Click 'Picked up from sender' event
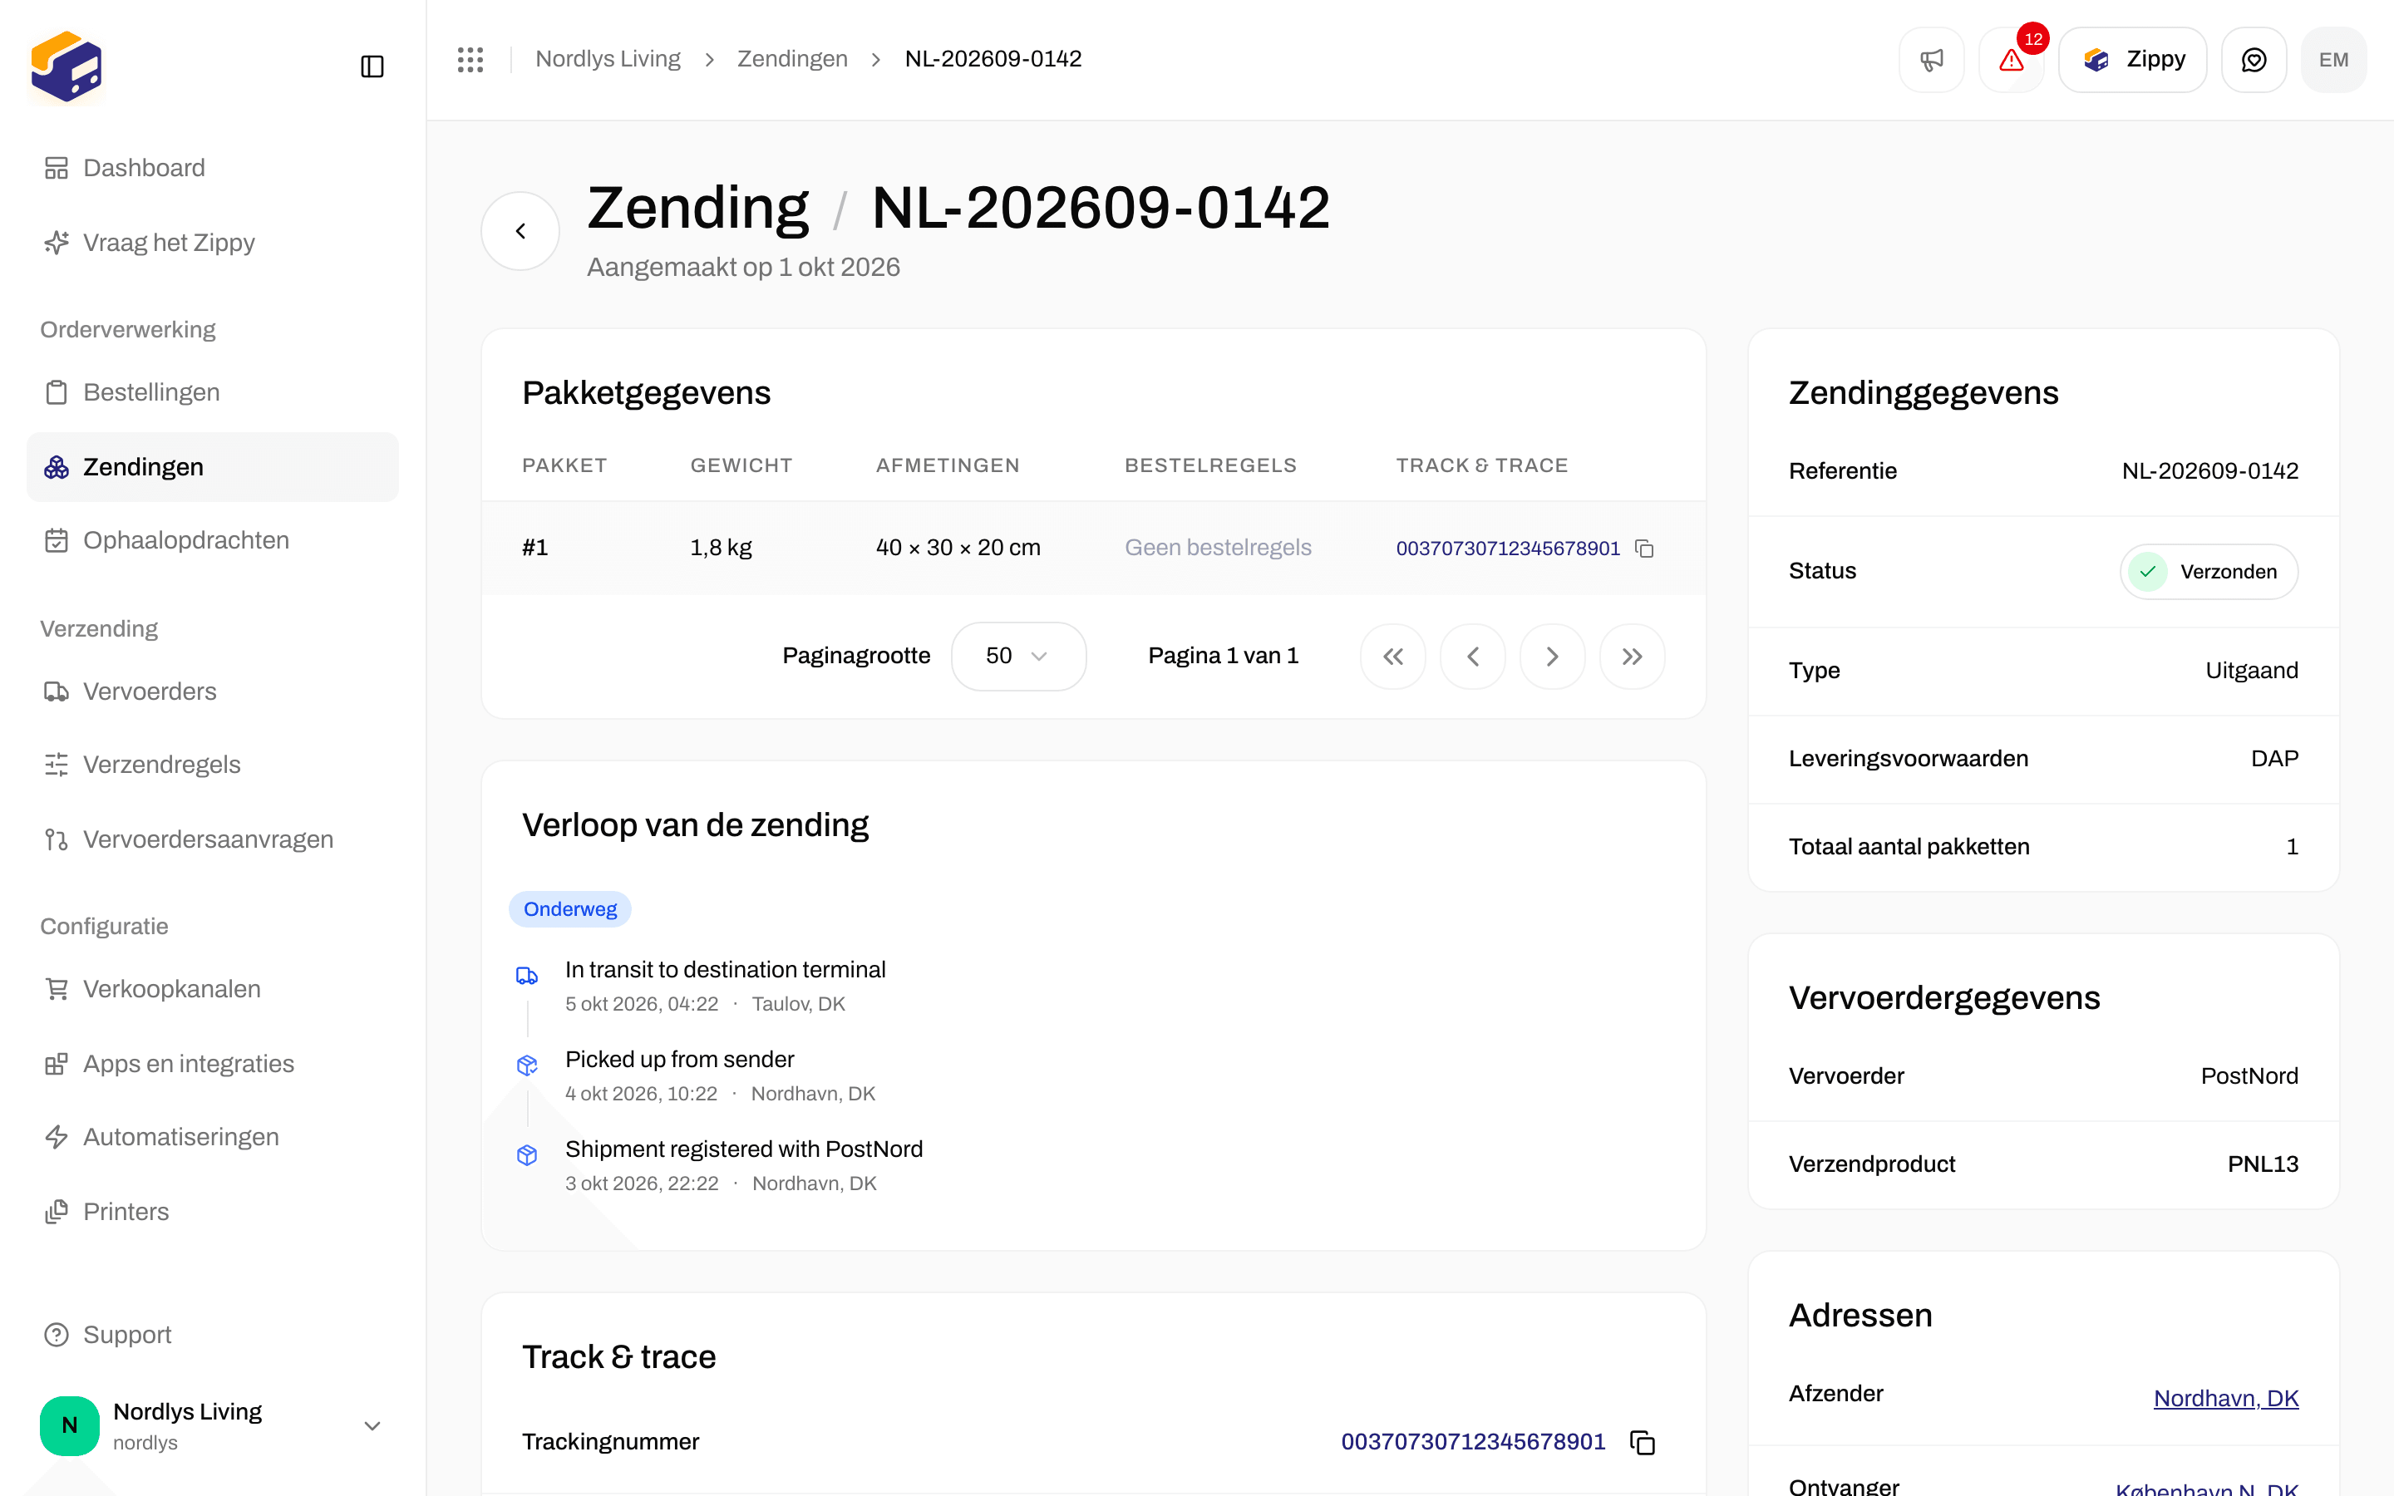The width and height of the screenshot is (2394, 1496). coord(680,1060)
